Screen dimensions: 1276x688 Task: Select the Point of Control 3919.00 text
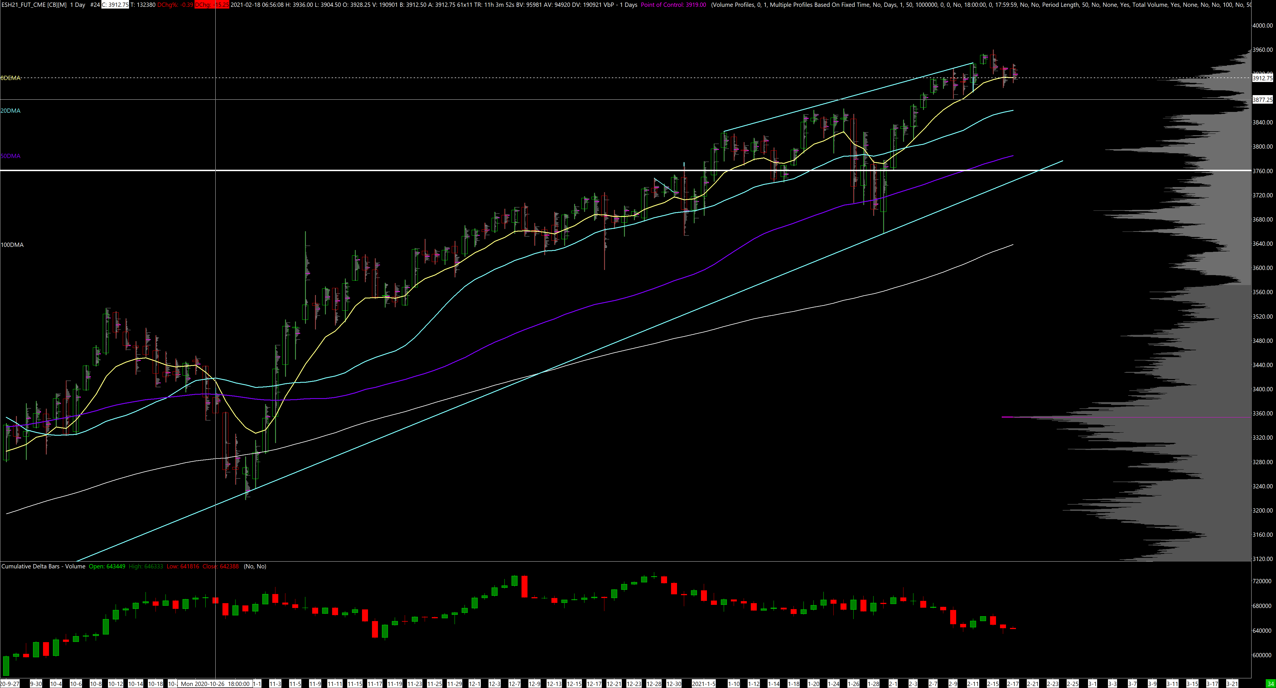point(673,5)
